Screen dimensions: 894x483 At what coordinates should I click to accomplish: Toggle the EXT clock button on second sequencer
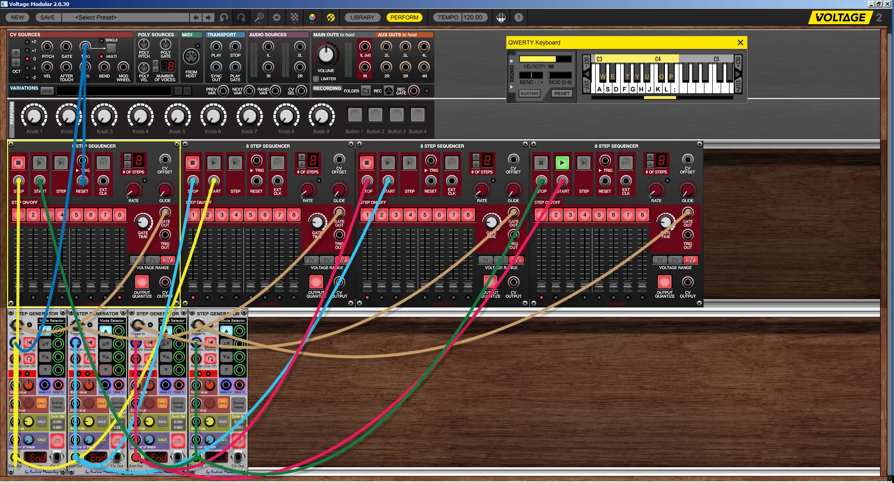(x=277, y=163)
